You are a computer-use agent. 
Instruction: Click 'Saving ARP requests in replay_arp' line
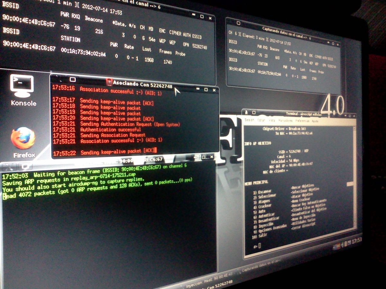[x=69, y=180]
